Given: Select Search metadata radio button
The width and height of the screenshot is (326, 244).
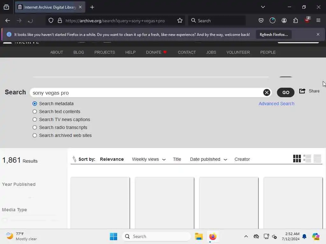Looking at the screenshot, I should click(35, 104).
